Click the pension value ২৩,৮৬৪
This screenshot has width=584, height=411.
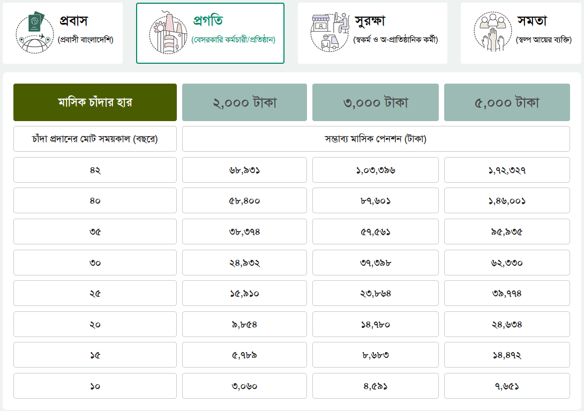pos(376,293)
